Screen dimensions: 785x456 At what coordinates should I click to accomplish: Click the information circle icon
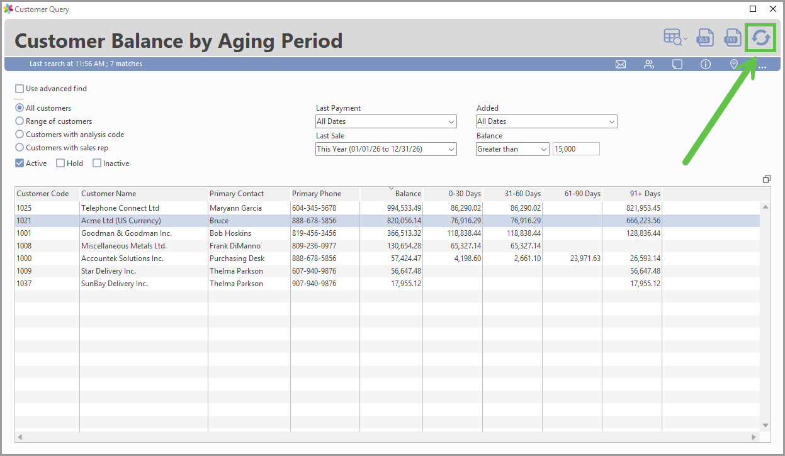click(706, 64)
